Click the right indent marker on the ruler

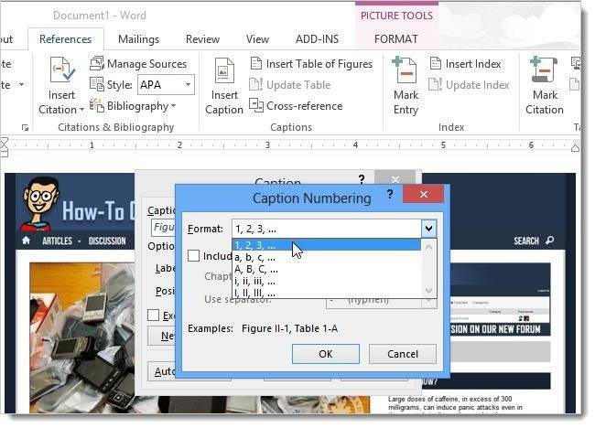[x=575, y=147]
